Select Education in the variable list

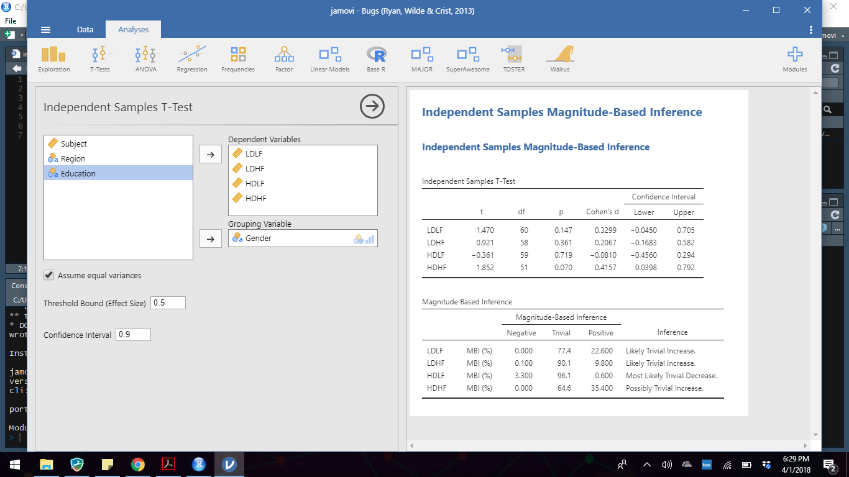[119, 173]
